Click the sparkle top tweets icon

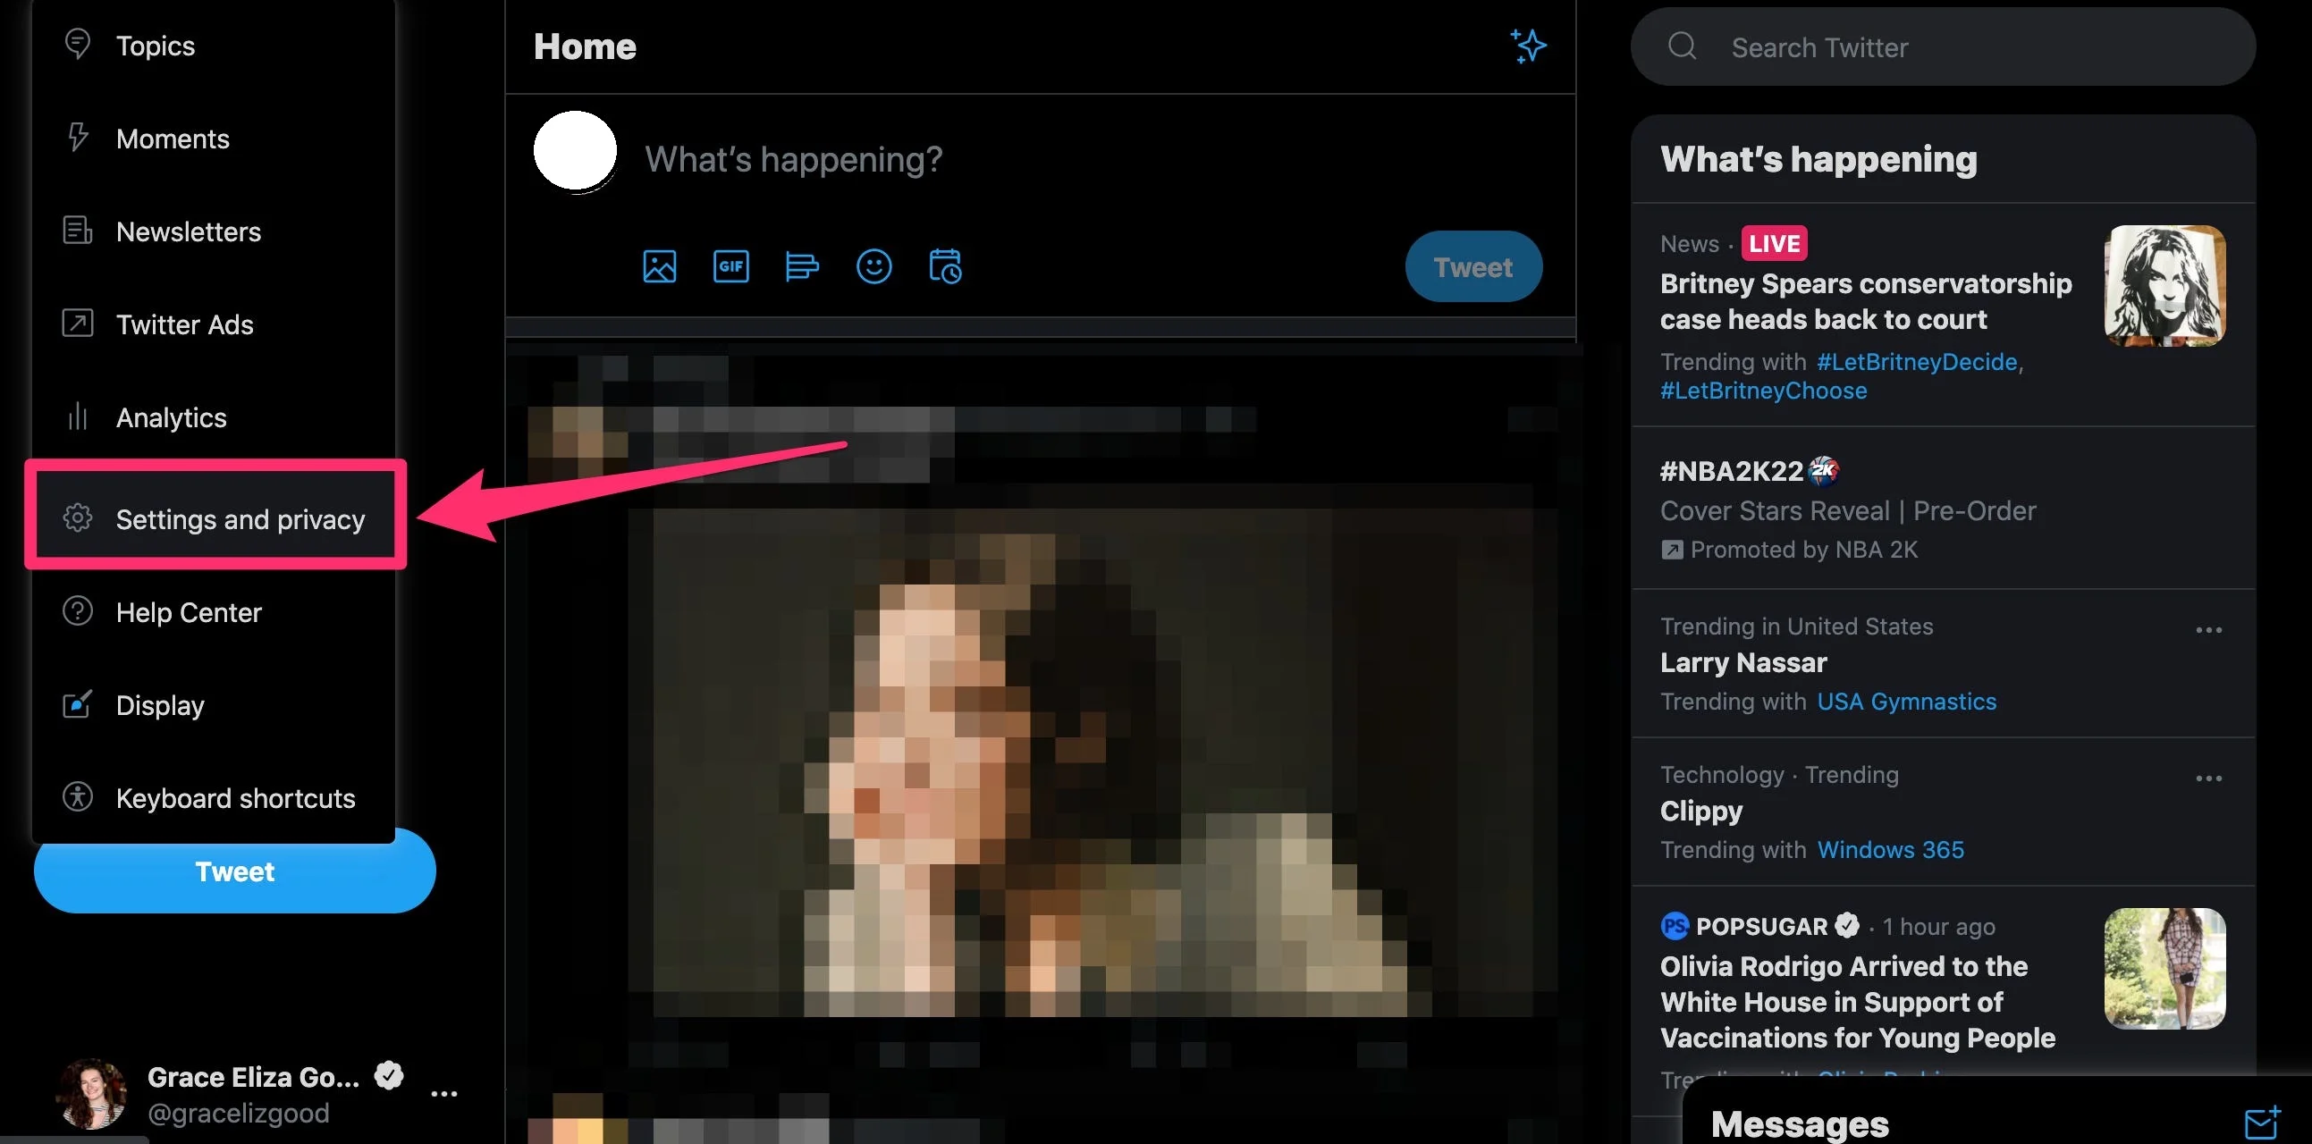click(1528, 46)
